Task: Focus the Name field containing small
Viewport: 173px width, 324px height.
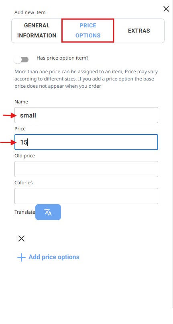Action: [86, 115]
